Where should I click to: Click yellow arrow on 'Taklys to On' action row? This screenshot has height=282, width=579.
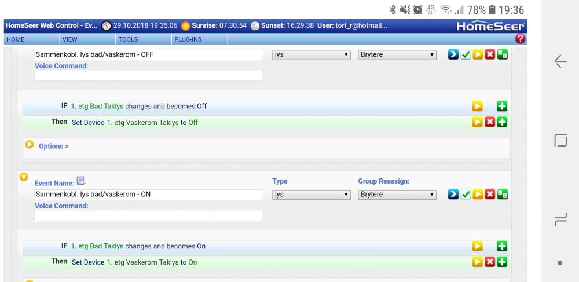tap(478, 262)
